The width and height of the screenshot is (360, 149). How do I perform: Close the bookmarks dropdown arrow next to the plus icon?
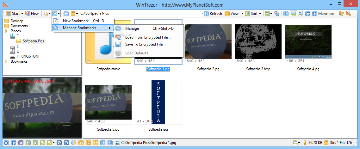(x=59, y=14)
